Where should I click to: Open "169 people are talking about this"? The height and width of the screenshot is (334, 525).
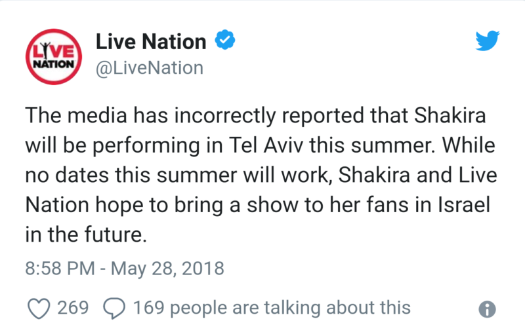click(272, 308)
